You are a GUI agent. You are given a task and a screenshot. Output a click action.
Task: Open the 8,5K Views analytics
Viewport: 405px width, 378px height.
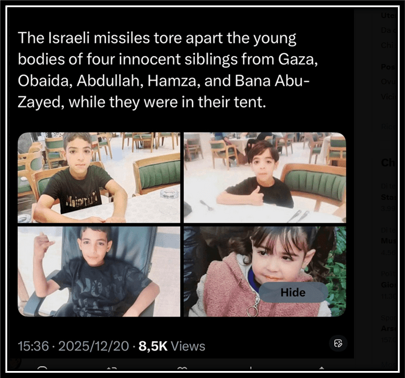coord(171,346)
